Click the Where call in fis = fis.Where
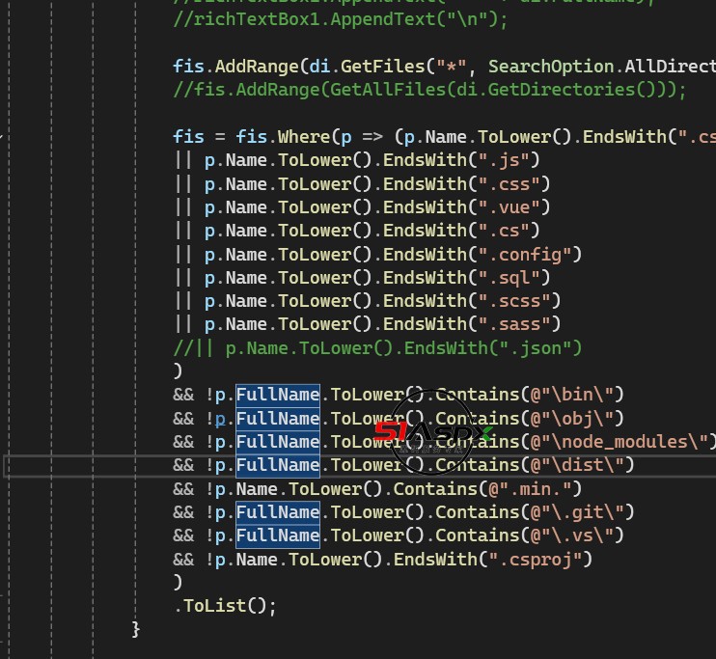 tap(304, 137)
